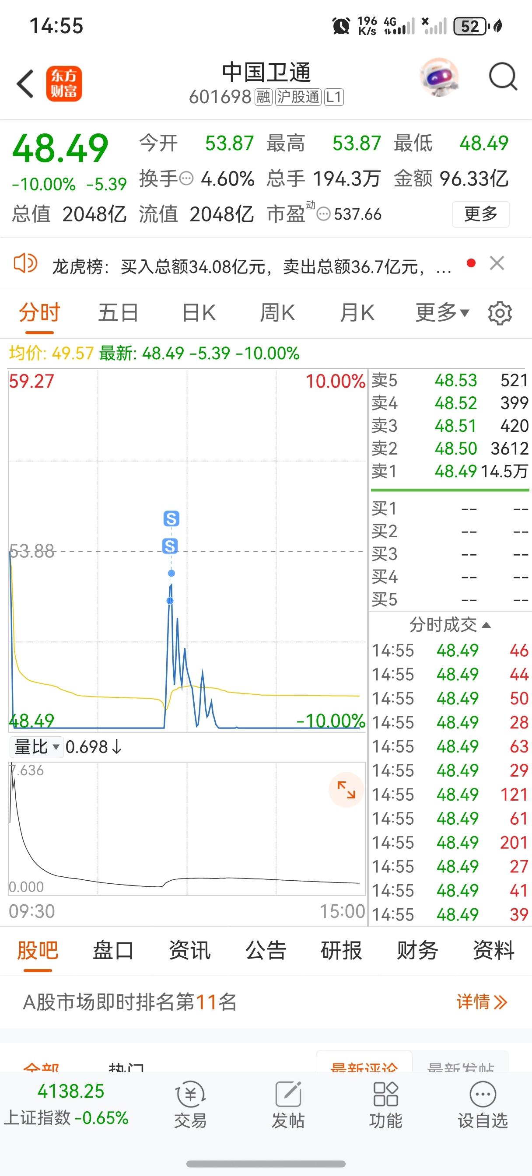Screen dimensions: 532x1176
Task: Tap the 中国卫通 stock title
Action: (x=266, y=72)
